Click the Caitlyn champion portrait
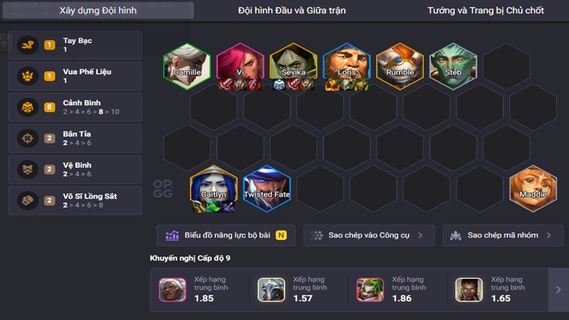Viewport: 569px width, 320px height. click(213, 188)
